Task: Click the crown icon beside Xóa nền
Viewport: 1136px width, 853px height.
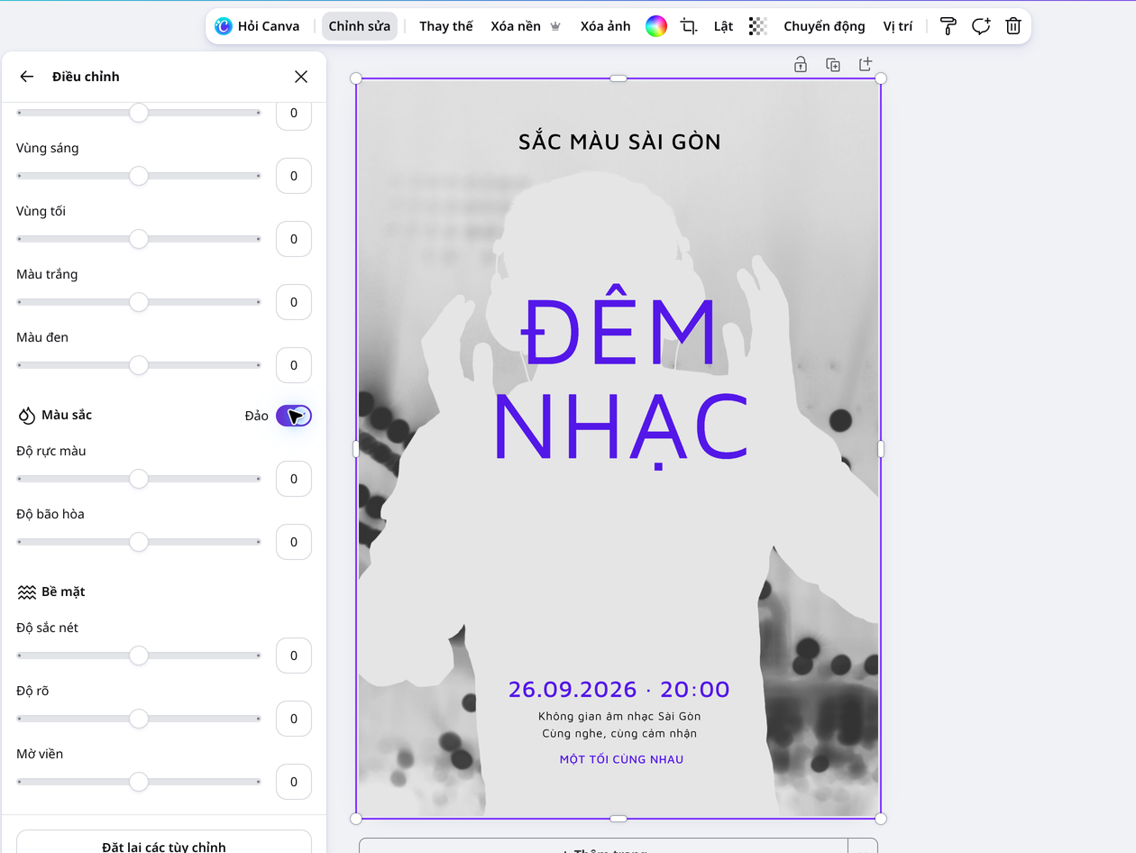Action: click(555, 26)
